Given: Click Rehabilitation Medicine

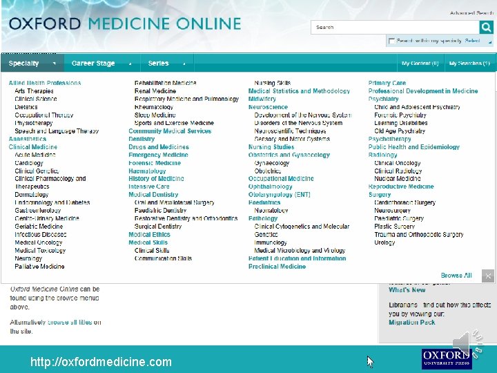Looking at the screenshot, I should [x=165, y=83].
